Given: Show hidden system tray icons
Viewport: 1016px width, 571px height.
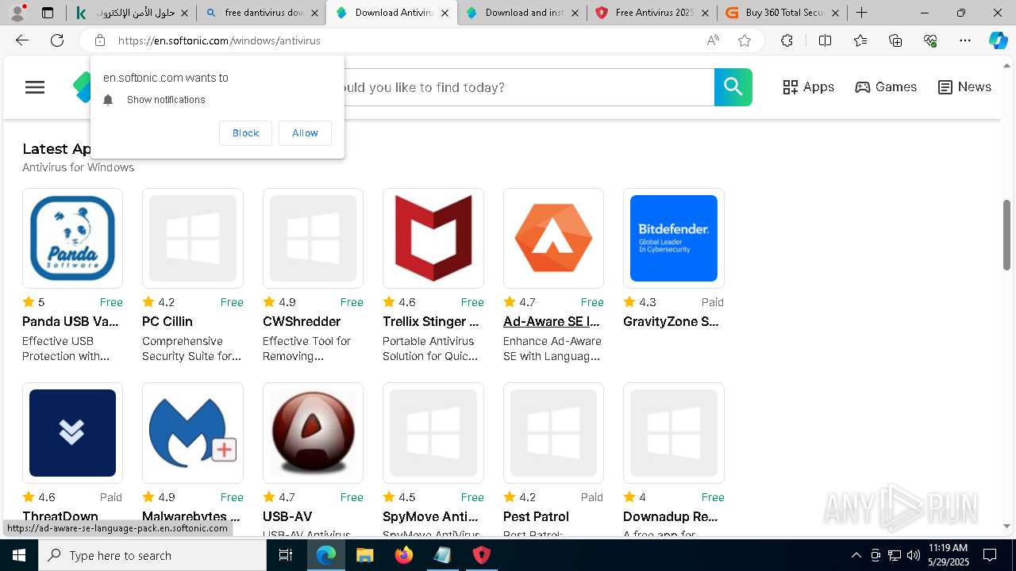Looking at the screenshot, I should pyautogui.click(x=856, y=555).
